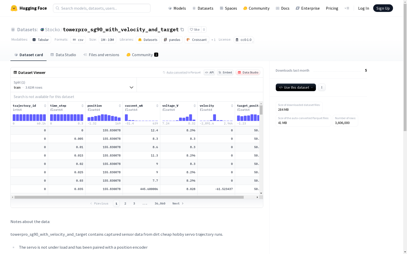Open the cc0-1.0 license tag

(x=244, y=40)
